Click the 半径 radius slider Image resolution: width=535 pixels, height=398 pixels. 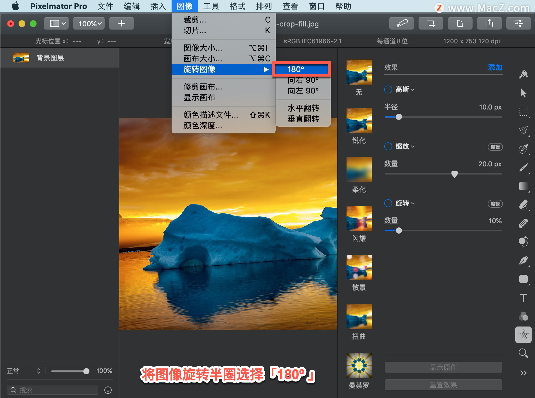[x=443, y=117]
